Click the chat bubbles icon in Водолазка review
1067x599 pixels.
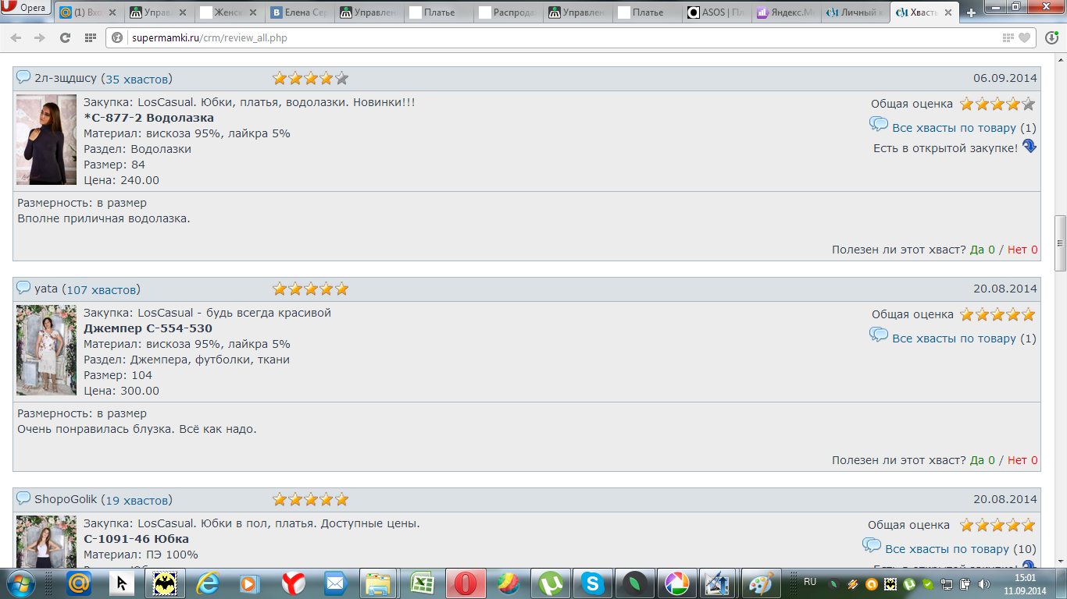[879, 124]
